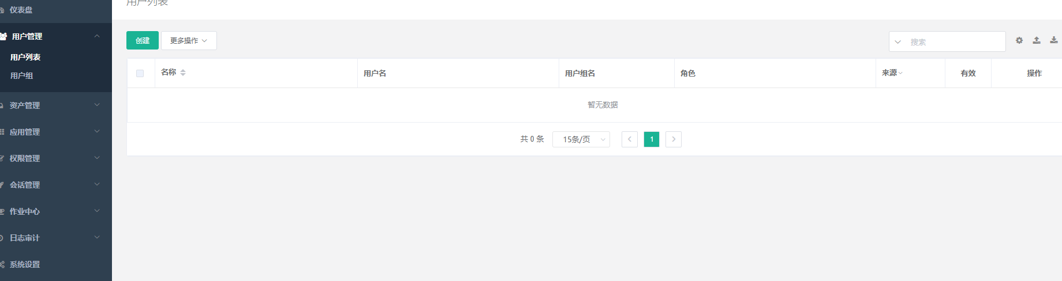
Task: Expand the 权限管理 menu
Action: (x=97, y=158)
